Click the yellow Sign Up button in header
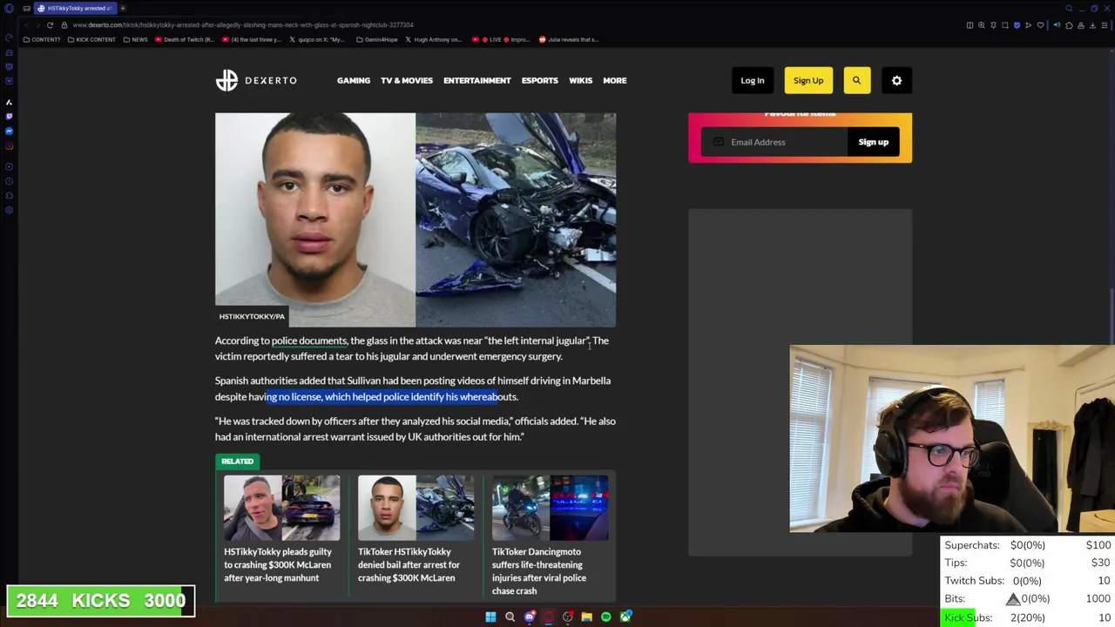1115x627 pixels. tap(808, 80)
